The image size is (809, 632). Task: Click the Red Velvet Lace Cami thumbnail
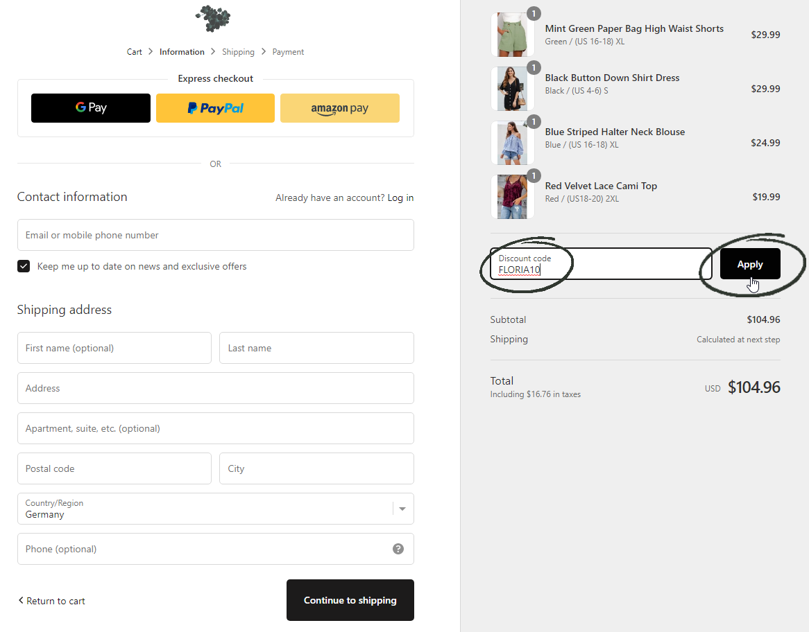pos(512,197)
